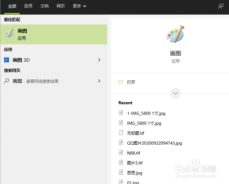Switch to the 网页 tab
The image size is (229, 184).
pos(61,6)
